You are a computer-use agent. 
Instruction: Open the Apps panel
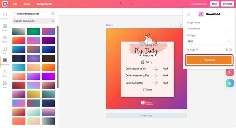[5, 85]
